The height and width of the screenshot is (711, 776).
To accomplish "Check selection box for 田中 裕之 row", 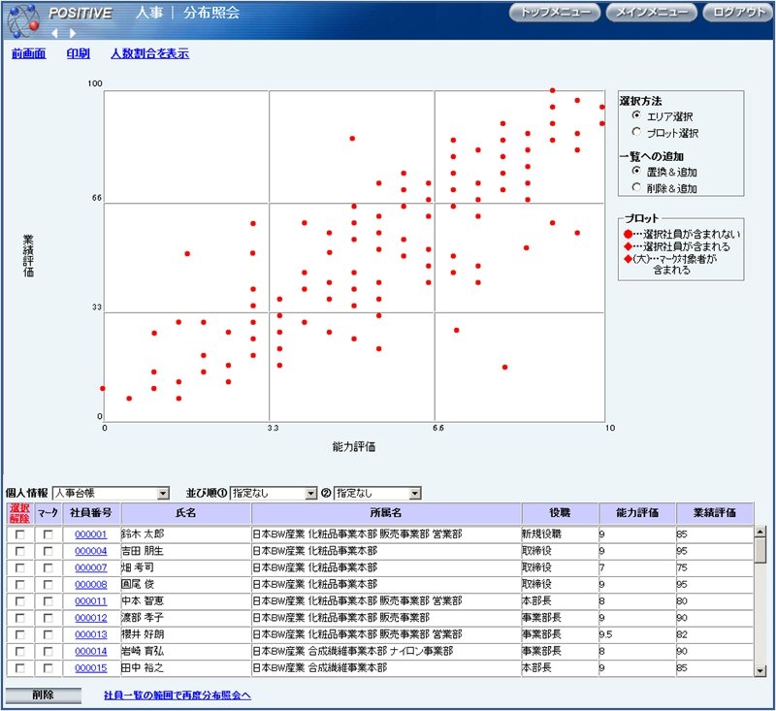I will [20, 668].
